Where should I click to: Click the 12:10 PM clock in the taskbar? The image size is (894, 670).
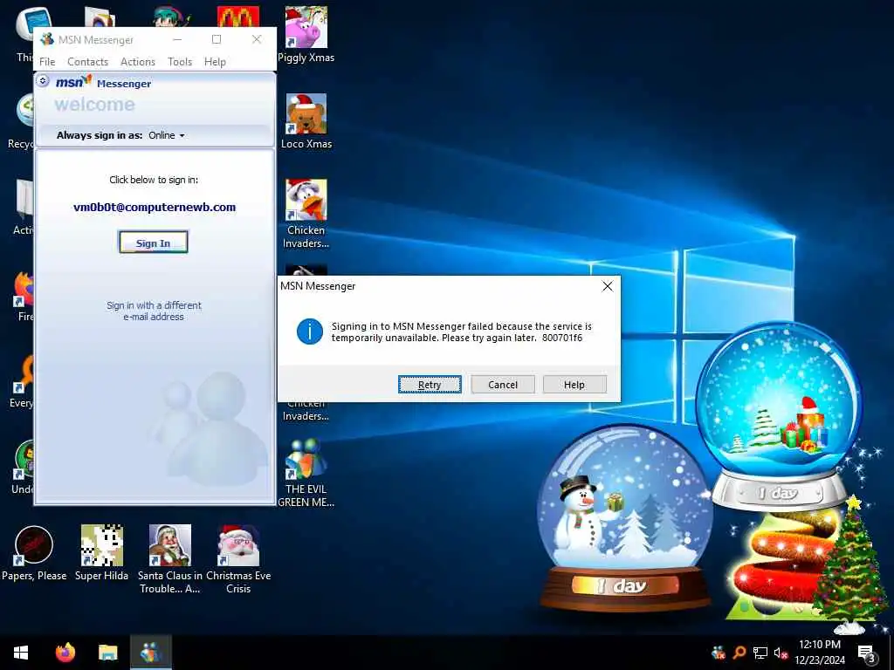tap(820, 653)
